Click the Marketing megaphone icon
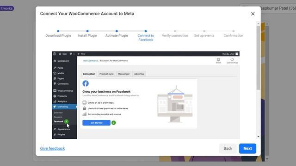Viewport: 296px width, 166px height. coord(55,107)
